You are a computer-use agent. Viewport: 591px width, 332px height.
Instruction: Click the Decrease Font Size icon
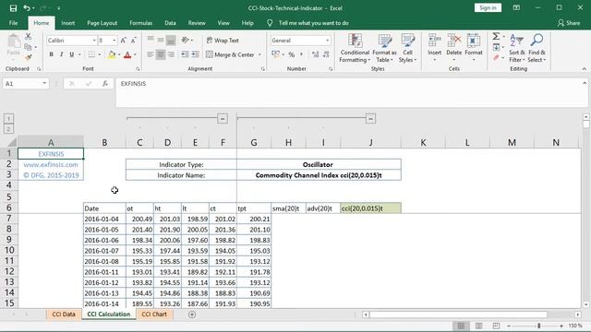(x=133, y=41)
